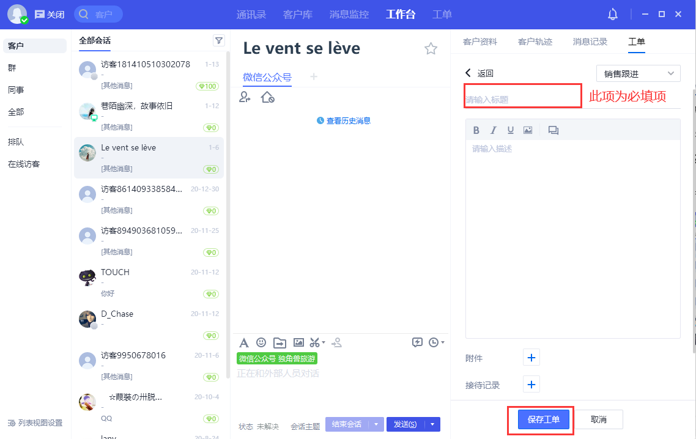The image size is (696, 439).
Task: Add an attachment with the 附件 plus
Action: pyautogui.click(x=531, y=358)
